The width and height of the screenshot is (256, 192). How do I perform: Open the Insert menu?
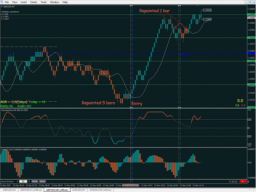point(24,2)
